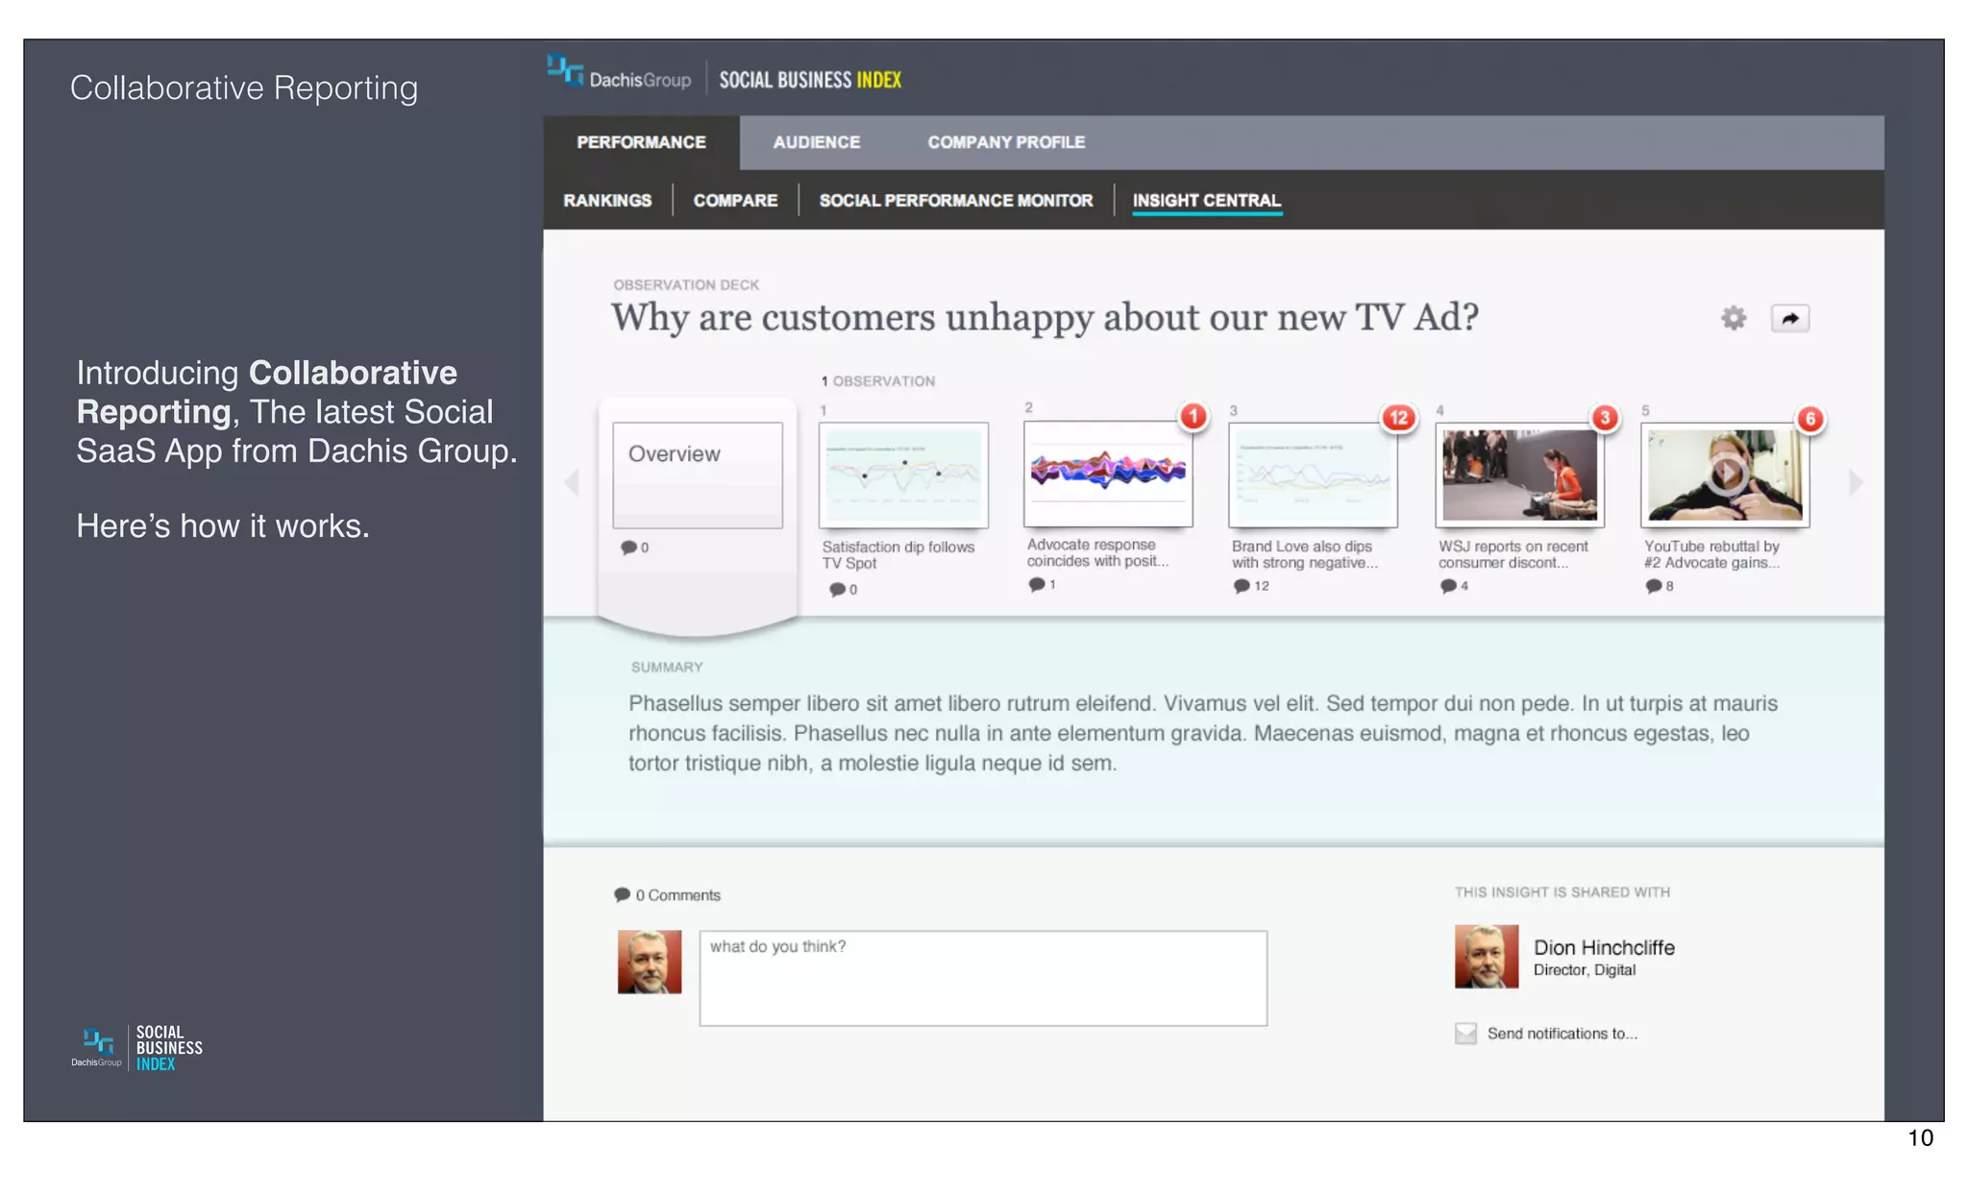Click red badge 6 on YouTube observation
Image resolution: width=1968 pixels, height=1194 pixels.
(x=1809, y=418)
